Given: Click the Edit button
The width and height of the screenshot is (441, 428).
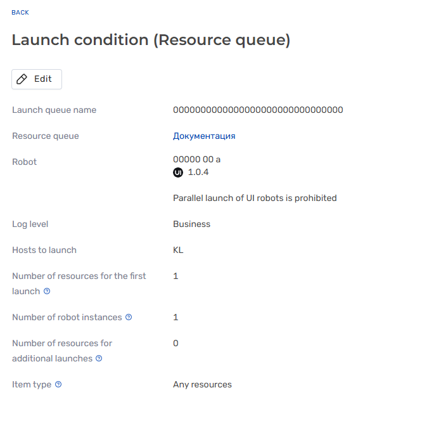Looking at the screenshot, I should [x=37, y=79].
